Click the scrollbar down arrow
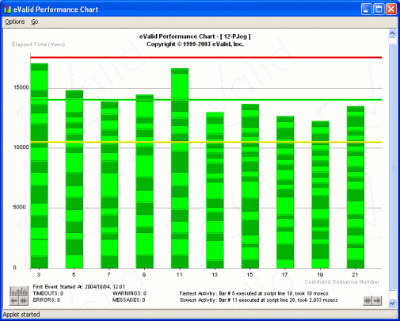The width and height of the screenshot is (400, 321). coord(392,303)
